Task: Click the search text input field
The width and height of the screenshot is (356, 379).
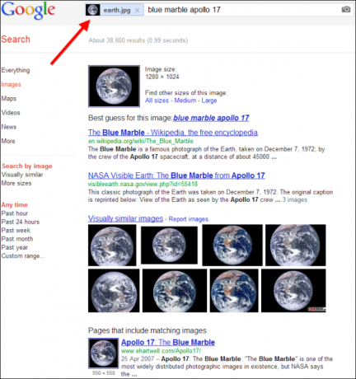Action: click(x=241, y=10)
